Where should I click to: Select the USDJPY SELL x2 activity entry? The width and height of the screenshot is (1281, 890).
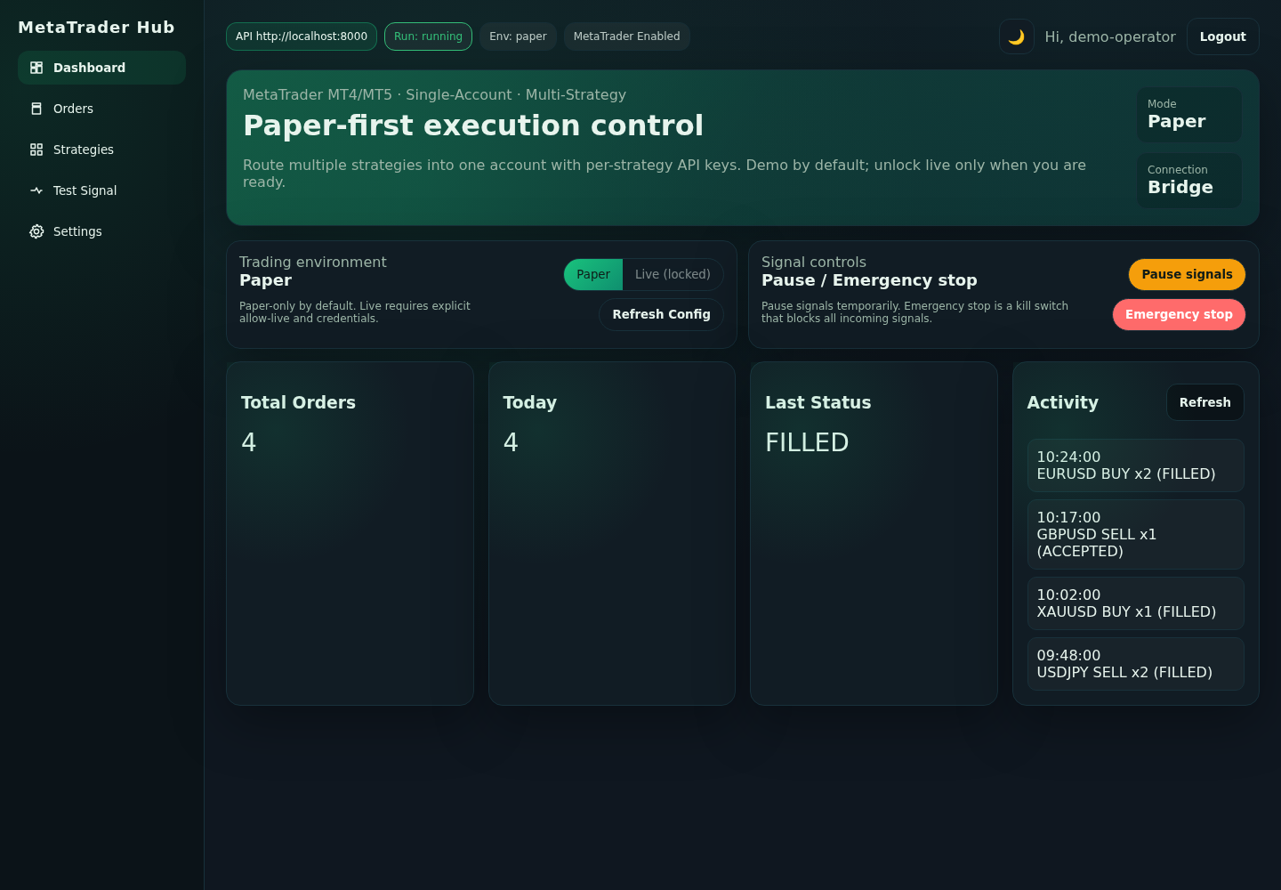(x=1135, y=664)
